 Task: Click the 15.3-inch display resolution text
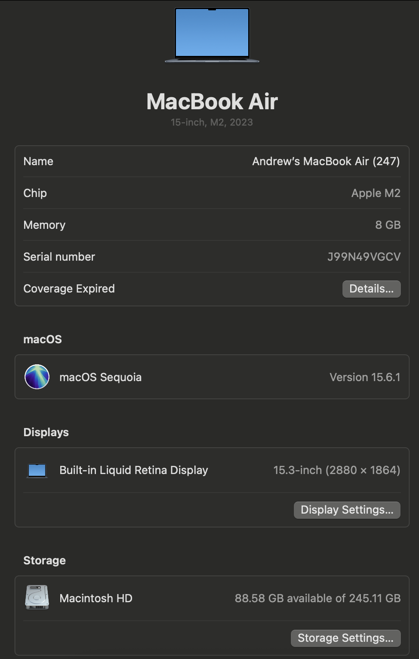336,470
